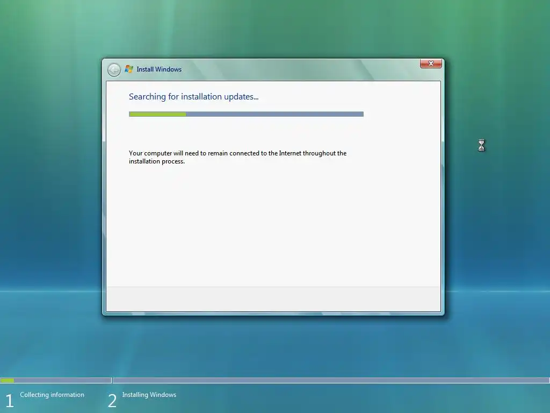Click the Internet connection notice text
Screen dimensions: 550x413
coord(237,157)
